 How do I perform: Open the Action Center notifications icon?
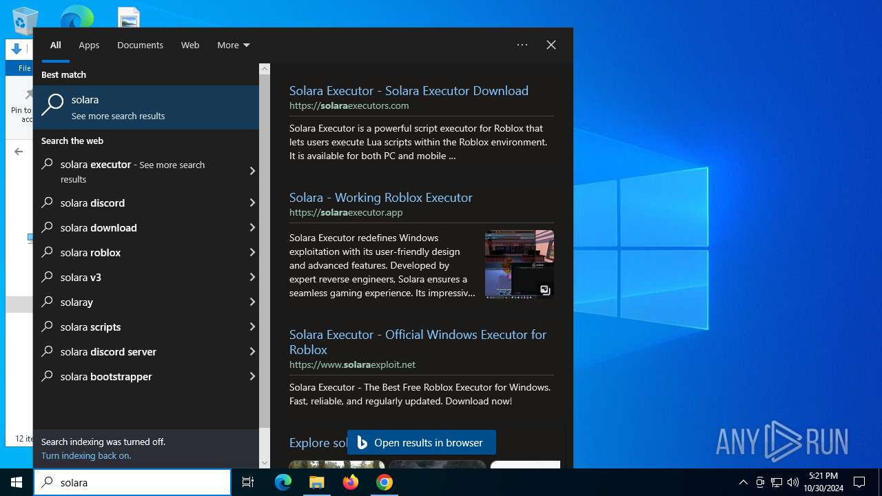(x=859, y=482)
